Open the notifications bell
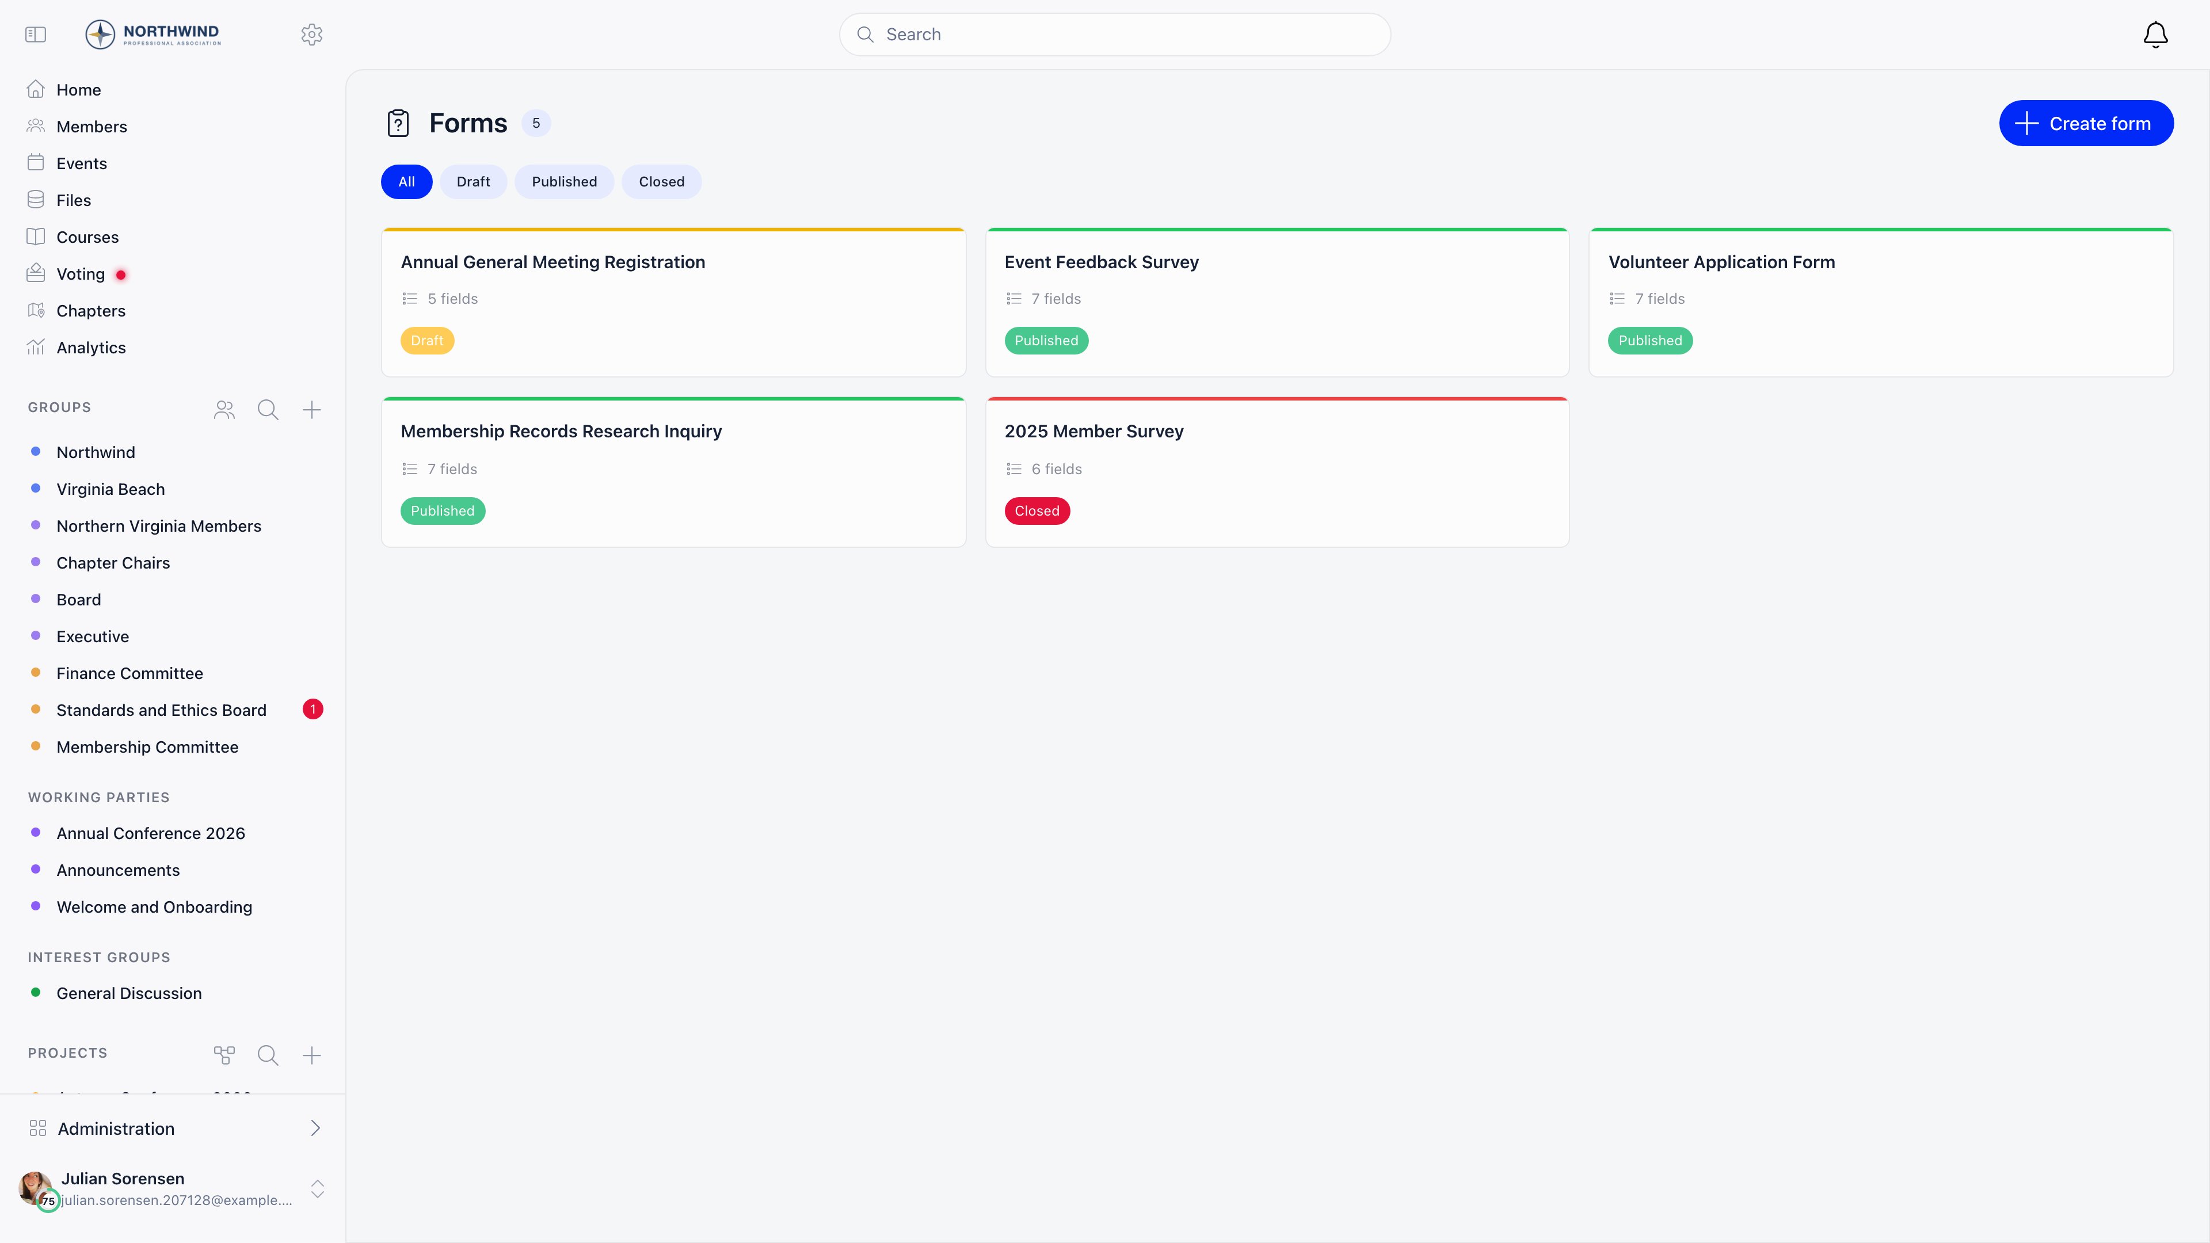This screenshot has width=2210, height=1243. click(2155, 35)
